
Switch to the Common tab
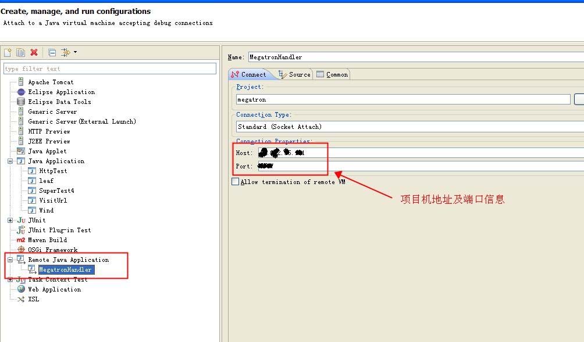332,74
